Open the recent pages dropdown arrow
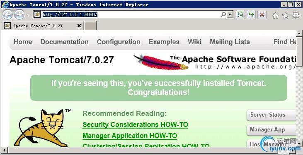The image size is (303, 155). [29, 15]
